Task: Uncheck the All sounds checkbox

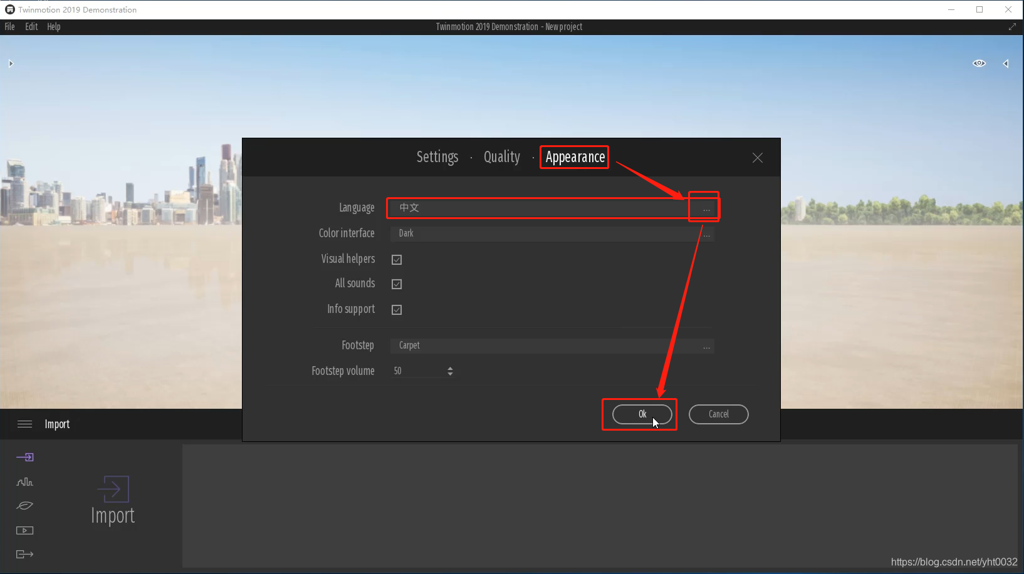Action: (397, 284)
